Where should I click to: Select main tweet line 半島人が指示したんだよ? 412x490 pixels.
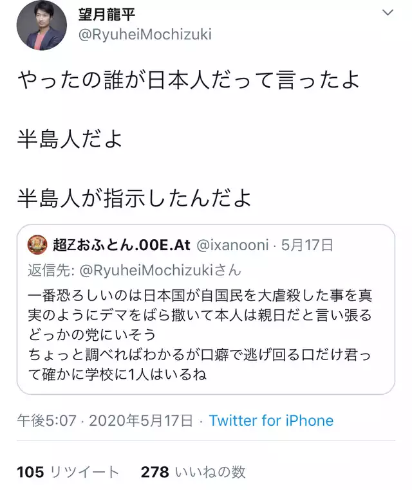tap(134, 198)
